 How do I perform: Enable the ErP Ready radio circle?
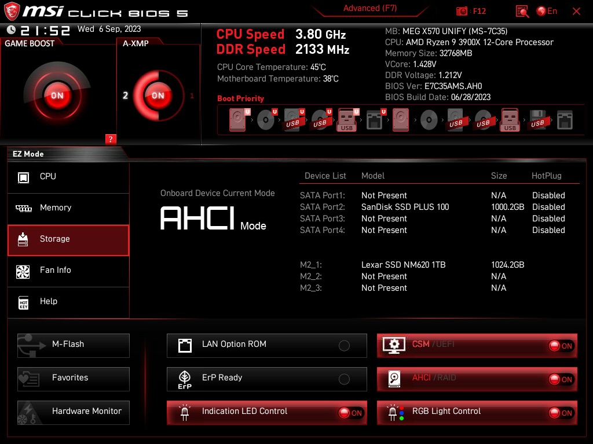344,379
